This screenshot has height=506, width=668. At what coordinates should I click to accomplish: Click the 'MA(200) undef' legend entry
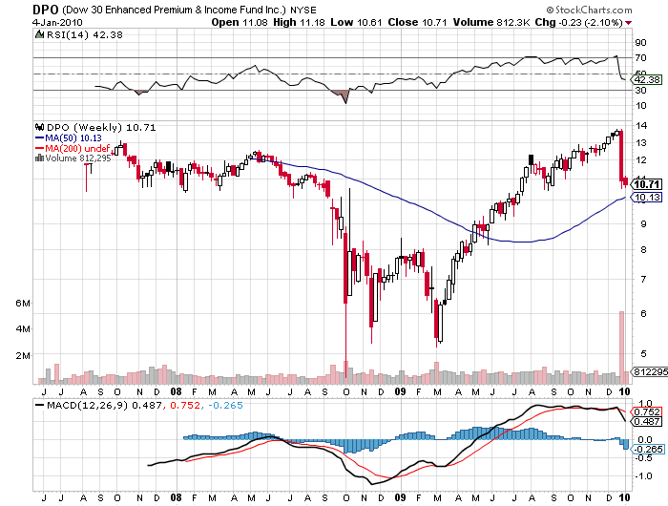(77, 148)
